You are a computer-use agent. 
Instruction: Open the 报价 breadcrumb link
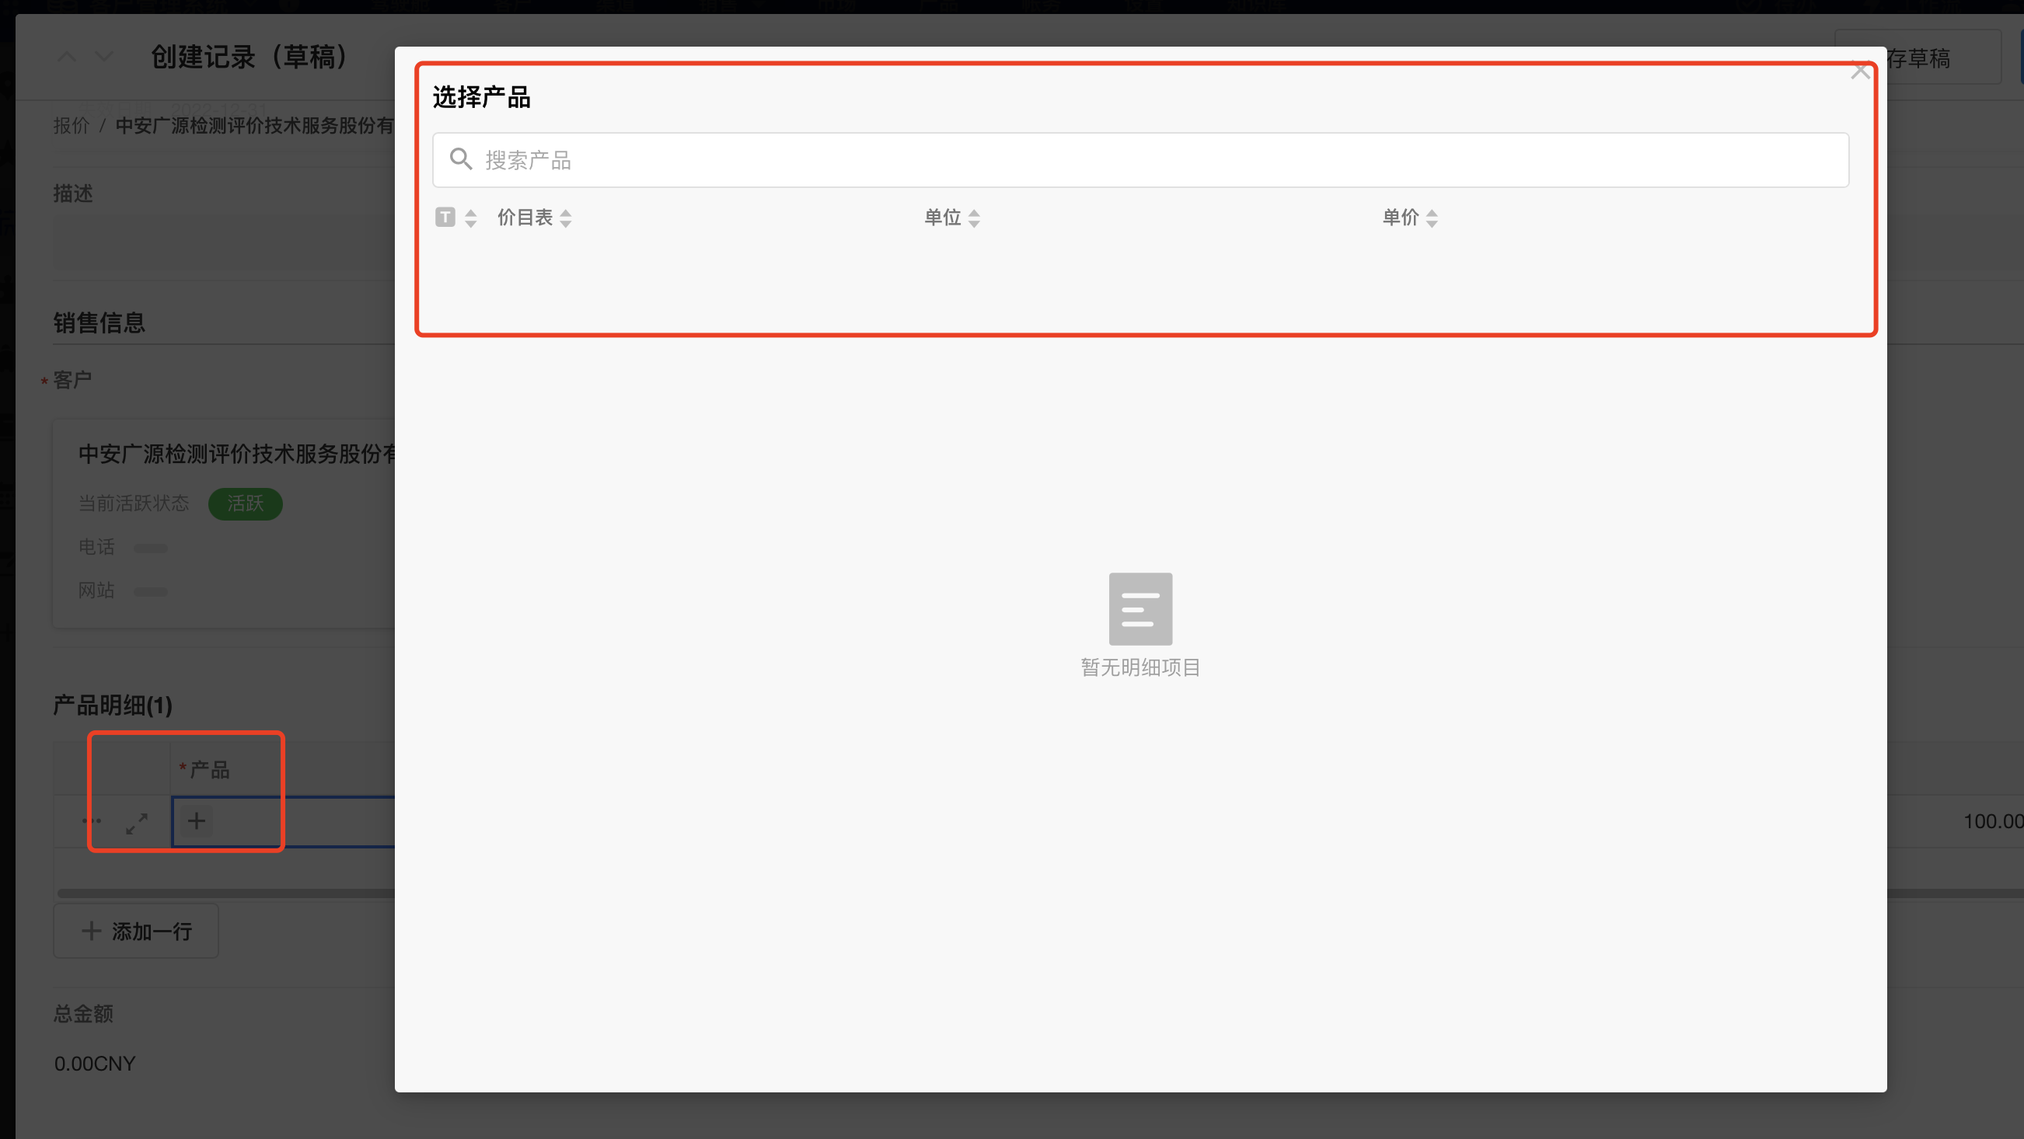[71, 126]
